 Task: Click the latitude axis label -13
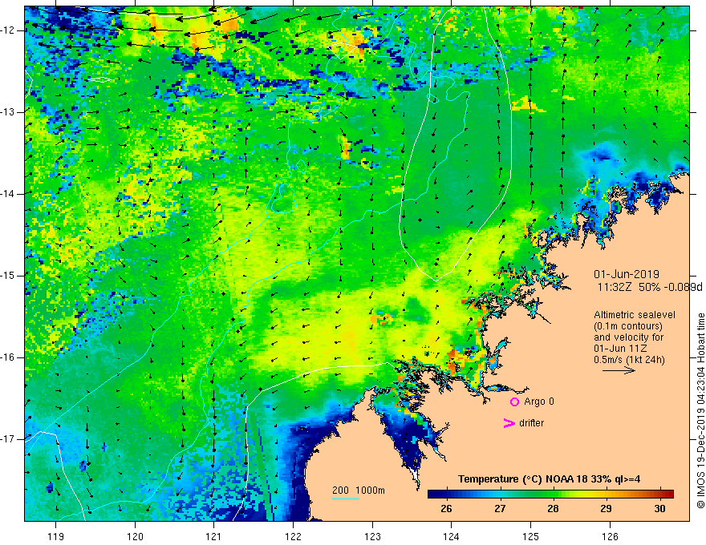[8, 112]
